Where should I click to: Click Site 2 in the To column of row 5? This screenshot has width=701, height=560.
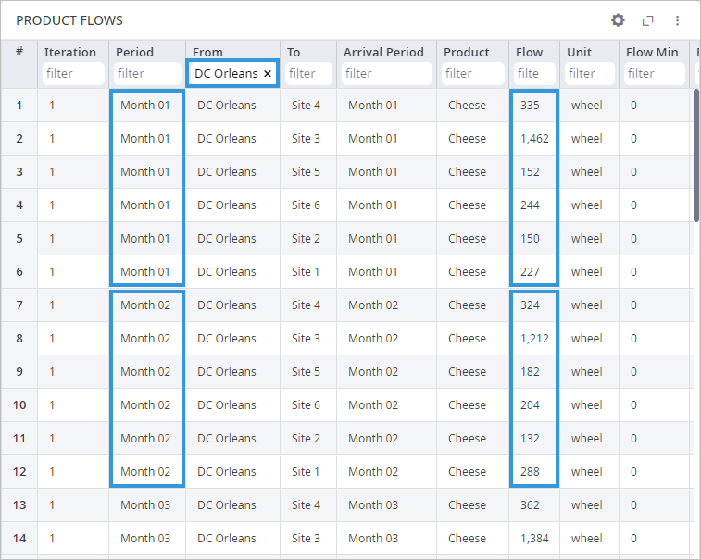[x=306, y=239]
